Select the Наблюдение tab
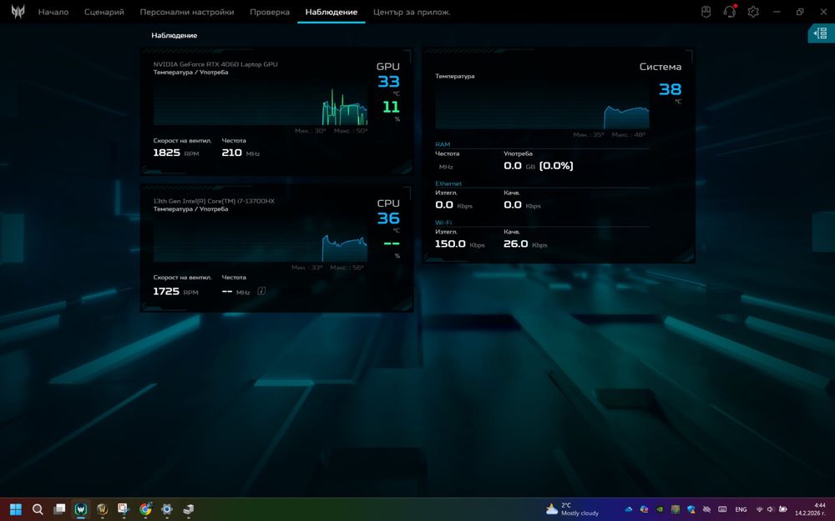 point(331,12)
